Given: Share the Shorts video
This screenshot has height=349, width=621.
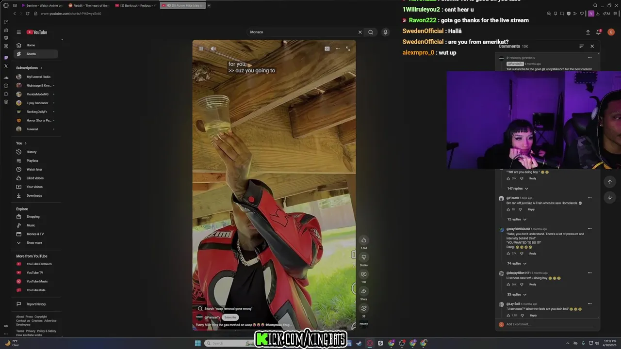Looking at the screenshot, I should click(x=364, y=291).
